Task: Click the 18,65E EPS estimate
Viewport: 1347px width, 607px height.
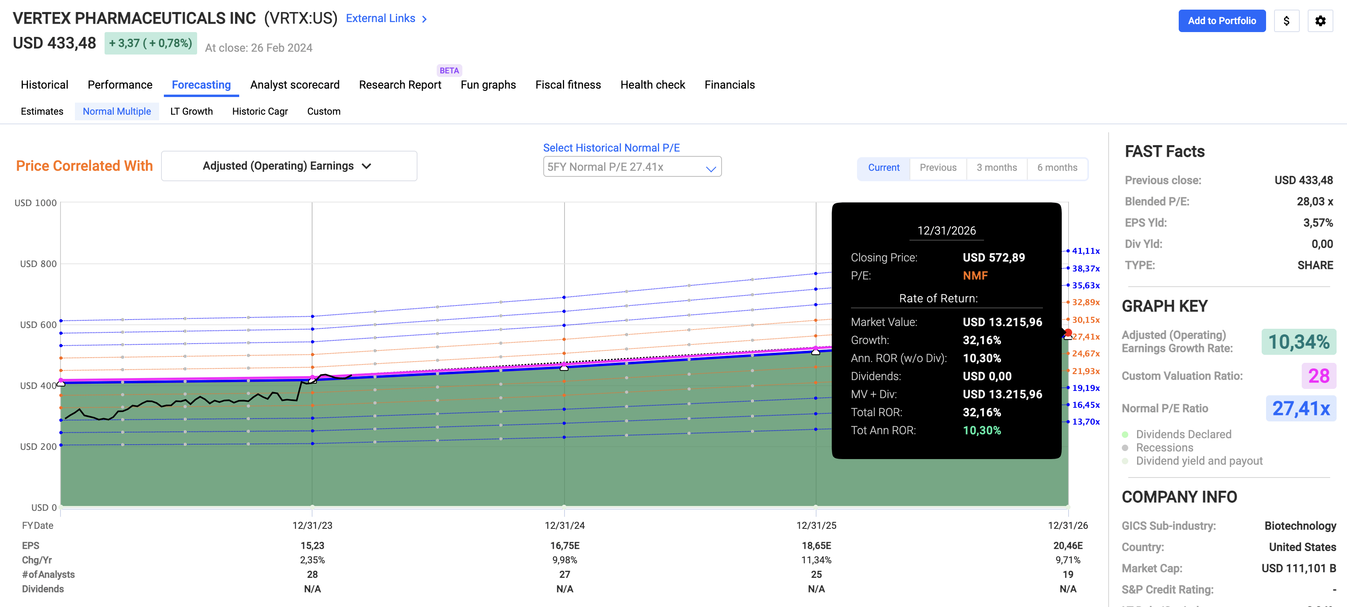Action: (816, 546)
